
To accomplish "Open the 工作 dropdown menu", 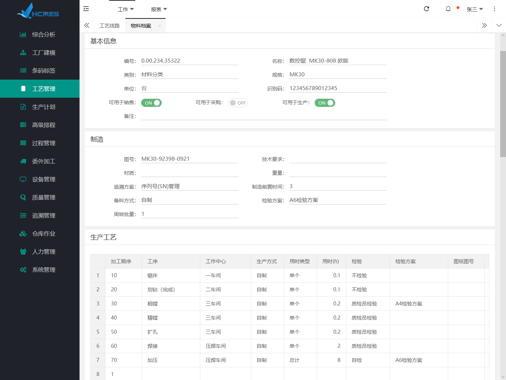I will tap(126, 9).
